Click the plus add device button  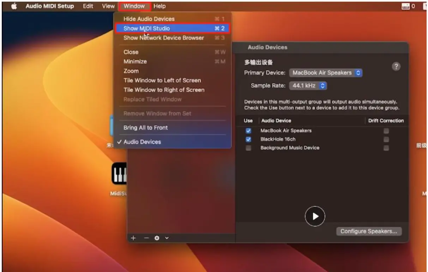(133, 238)
